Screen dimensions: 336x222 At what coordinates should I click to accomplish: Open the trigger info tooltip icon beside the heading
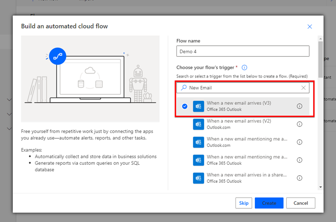[x=244, y=67]
